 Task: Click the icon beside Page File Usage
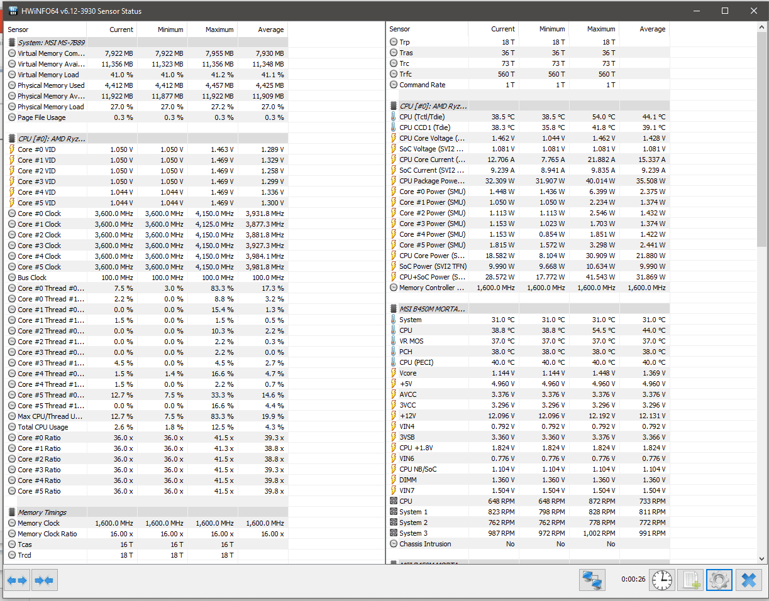[12, 117]
